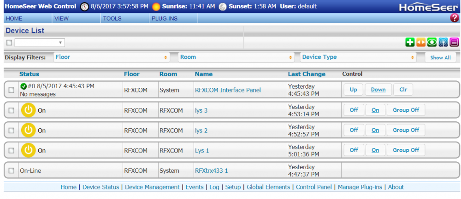Open the PLUG-INS menu
The height and width of the screenshot is (199, 461).
(x=164, y=18)
